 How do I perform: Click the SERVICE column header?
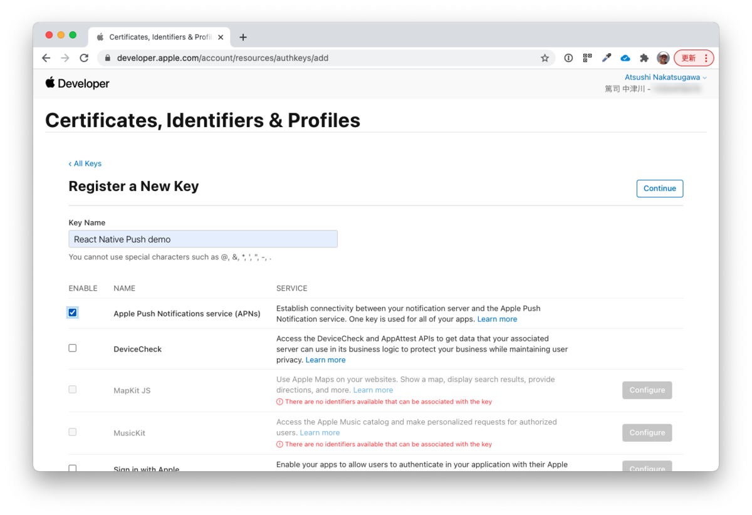click(x=292, y=288)
